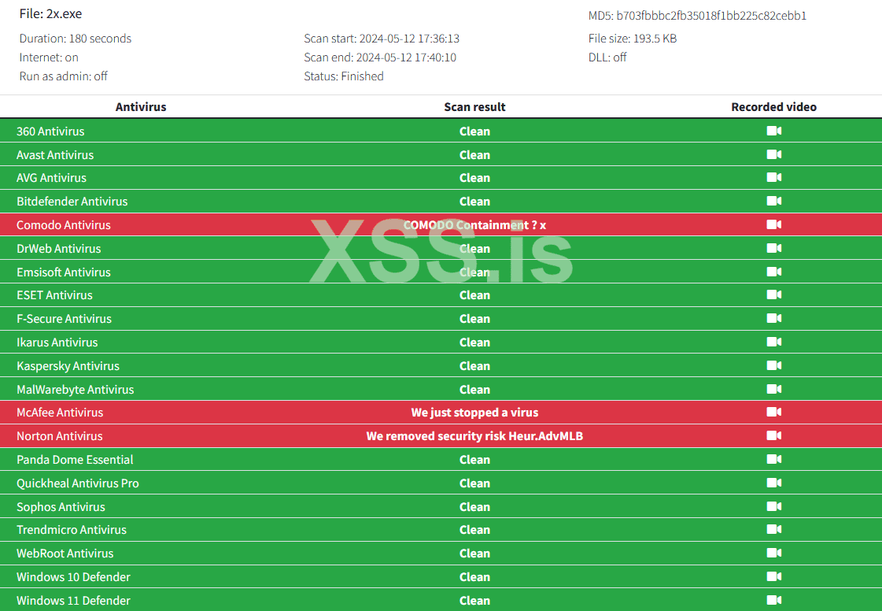Screen dimensions: 882x611
Task: Open Windows 11 Defender video recording
Action: [773, 600]
